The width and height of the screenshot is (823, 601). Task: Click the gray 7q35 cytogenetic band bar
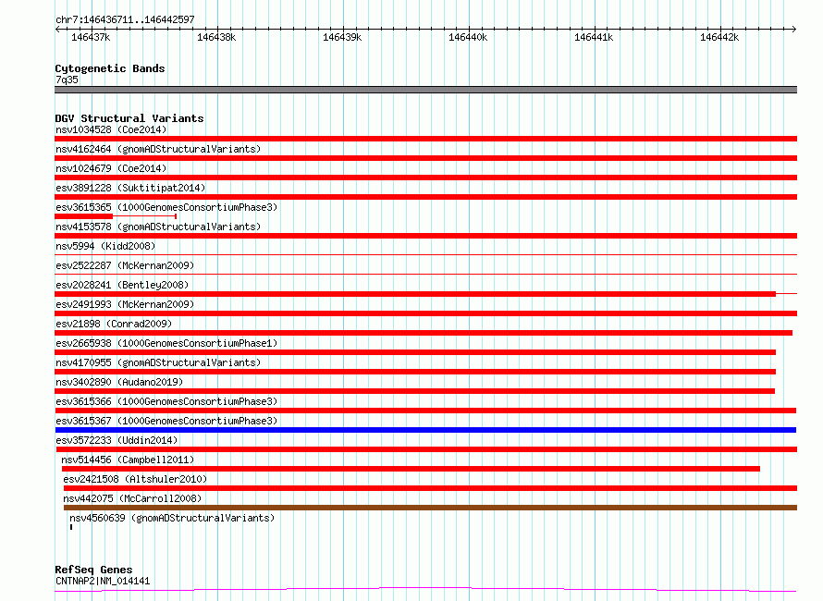click(x=425, y=90)
